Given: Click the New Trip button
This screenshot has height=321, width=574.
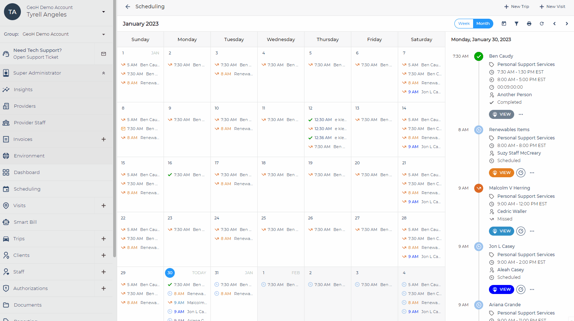Looking at the screenshot, I should click(516, 7).
